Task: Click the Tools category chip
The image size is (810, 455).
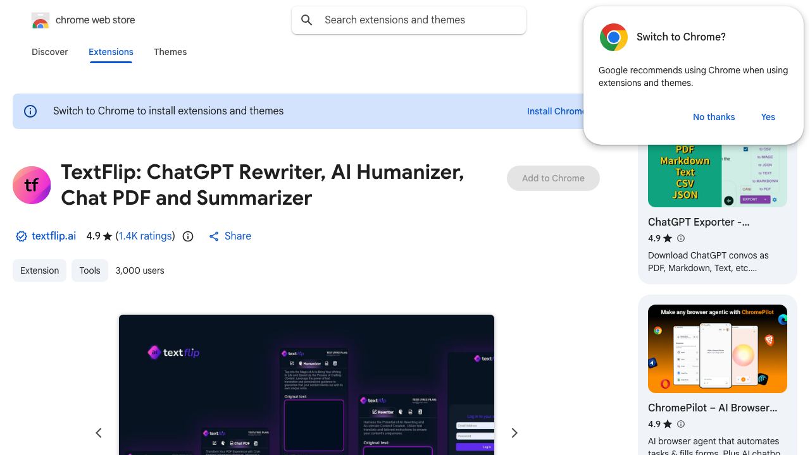Action: (90, 270)
